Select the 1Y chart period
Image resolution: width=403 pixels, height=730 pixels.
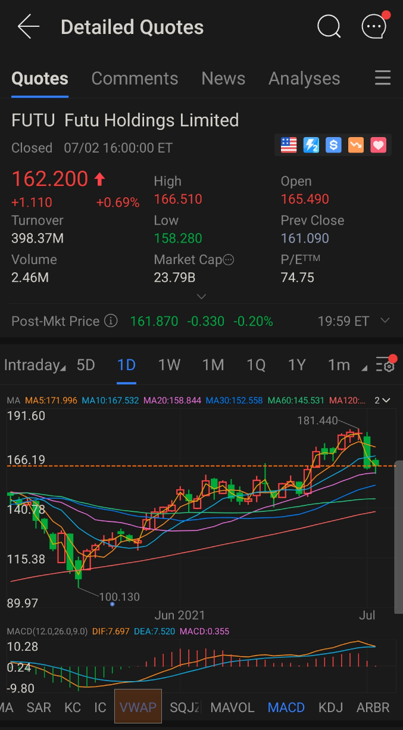[x=296, y=365]
